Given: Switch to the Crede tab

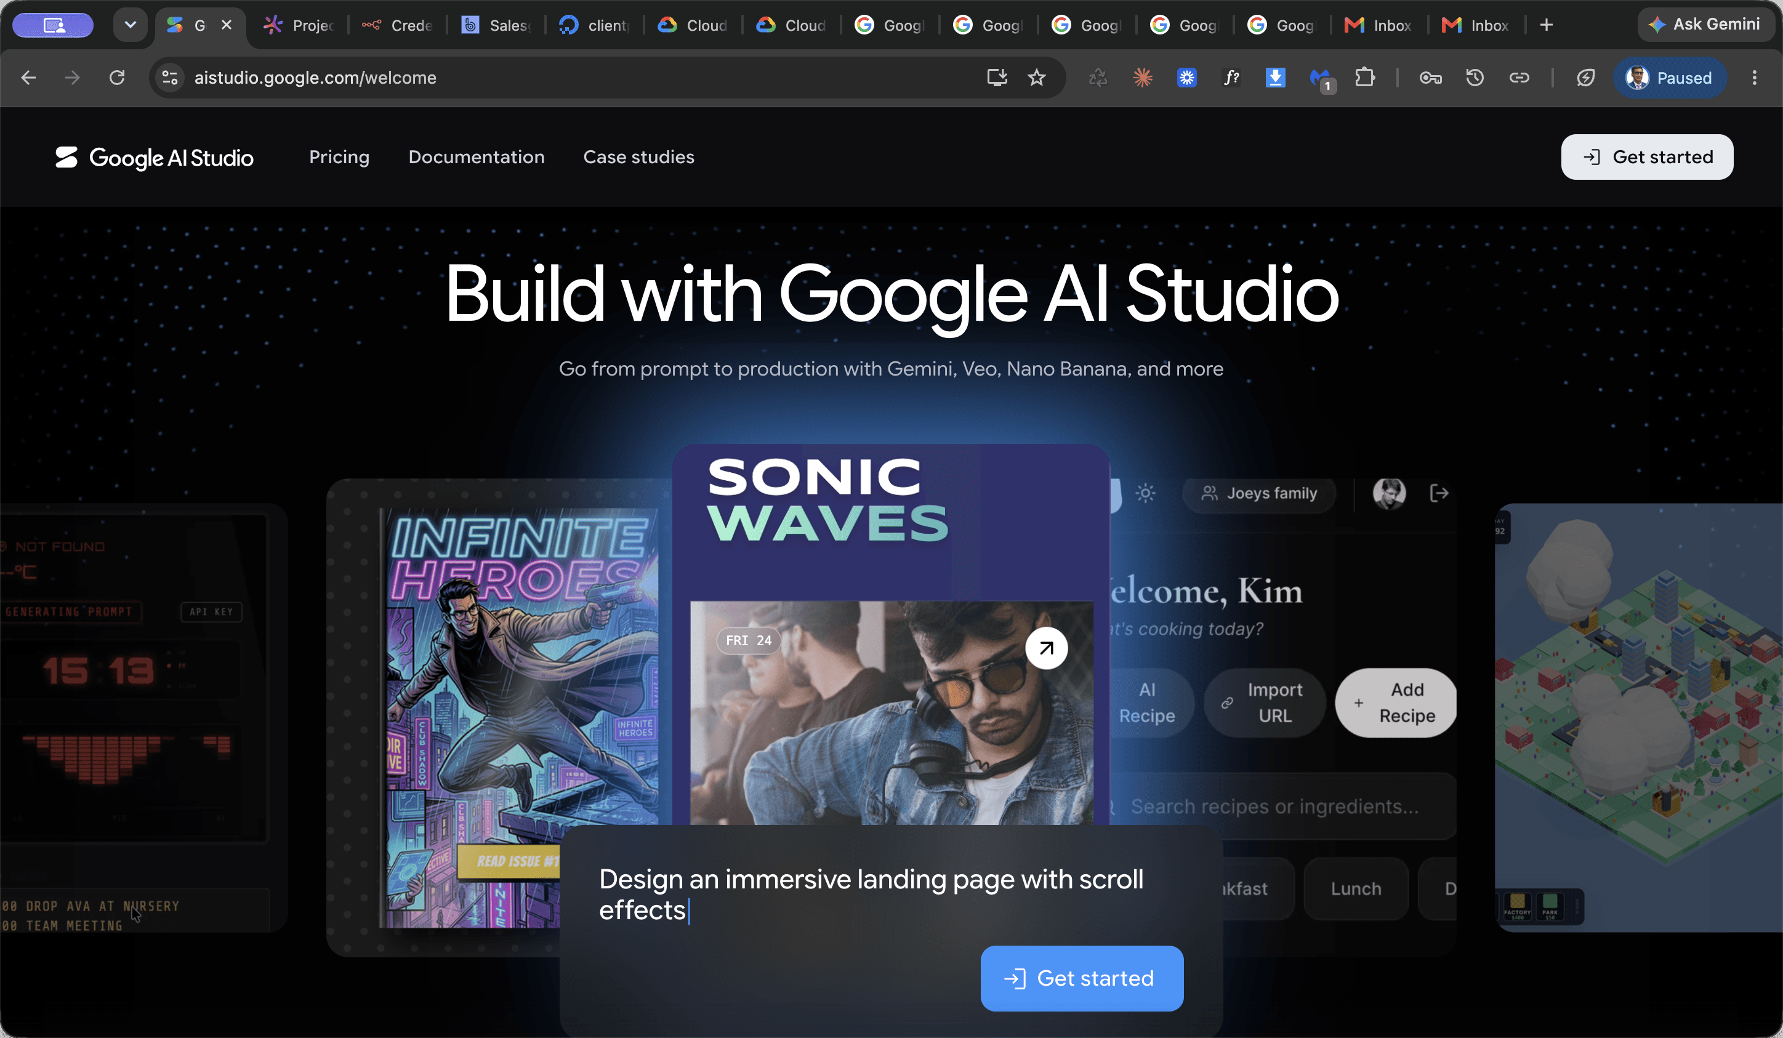Looking at the screenshot, I should pyautogui.click(x=398, y=25).
